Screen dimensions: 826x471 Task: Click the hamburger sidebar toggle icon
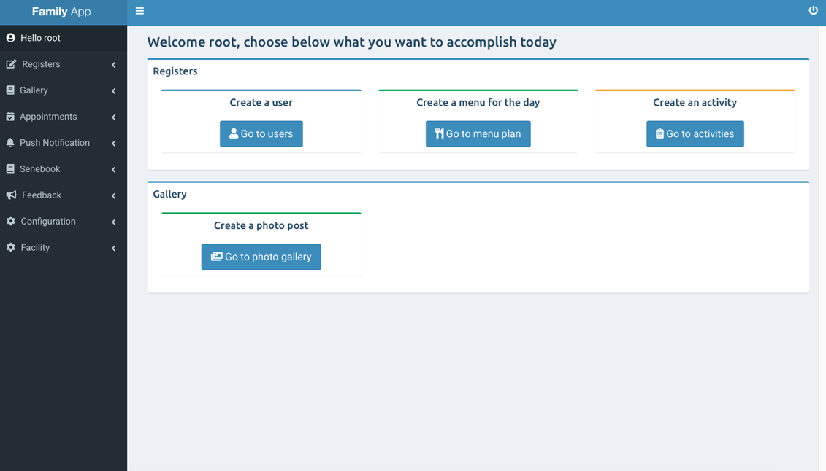click(x=139, y=11)
